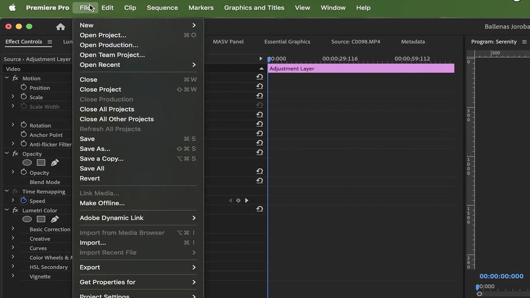Choose Save As from the File menu
Screen dimensions: 530x298
coord(95,149)
